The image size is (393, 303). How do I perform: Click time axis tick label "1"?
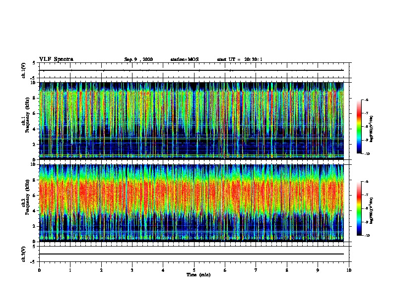[70, 270]
